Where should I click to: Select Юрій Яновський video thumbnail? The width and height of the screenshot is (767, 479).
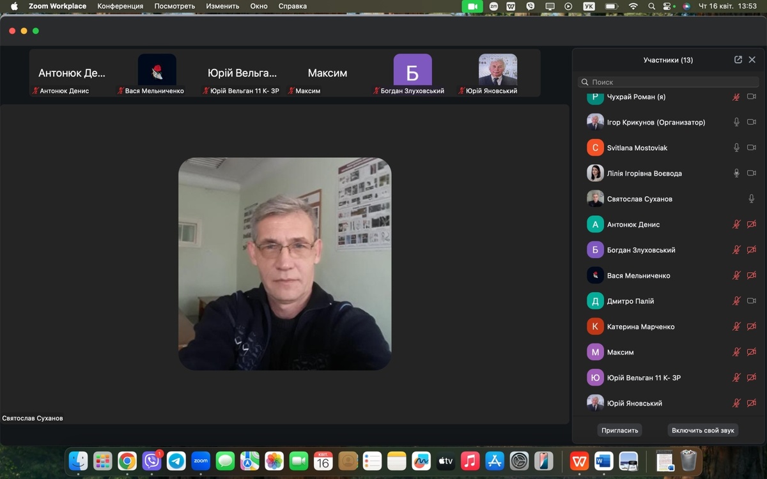click(497, 70)
